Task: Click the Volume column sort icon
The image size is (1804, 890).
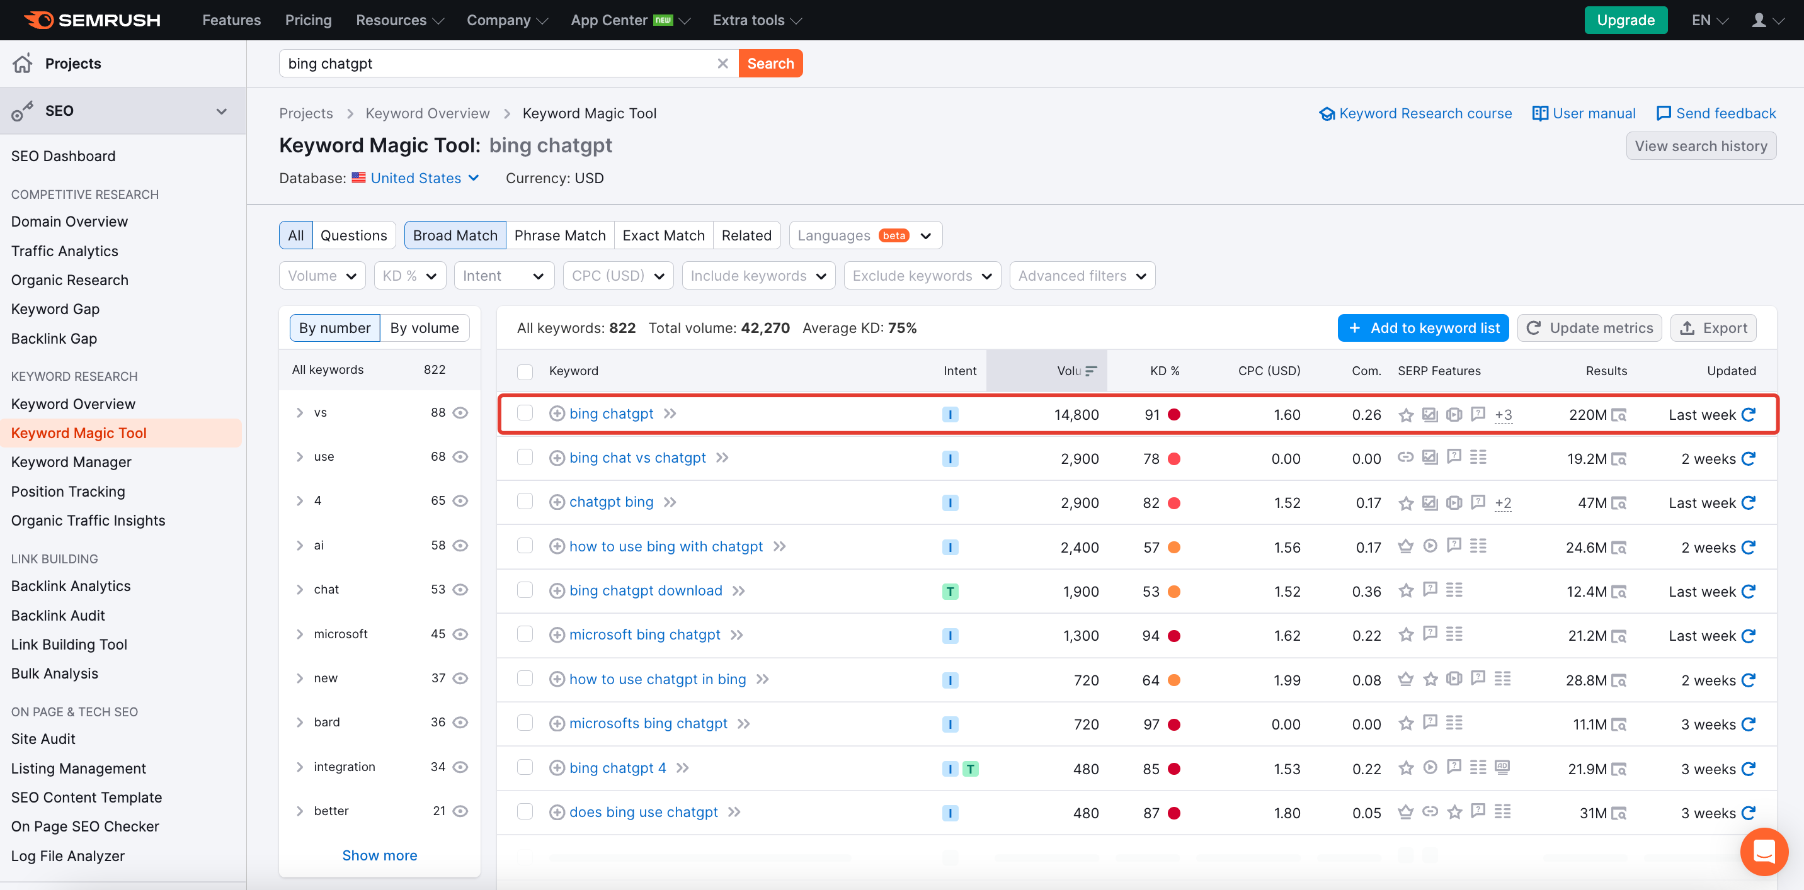Action: (1091, 371)
